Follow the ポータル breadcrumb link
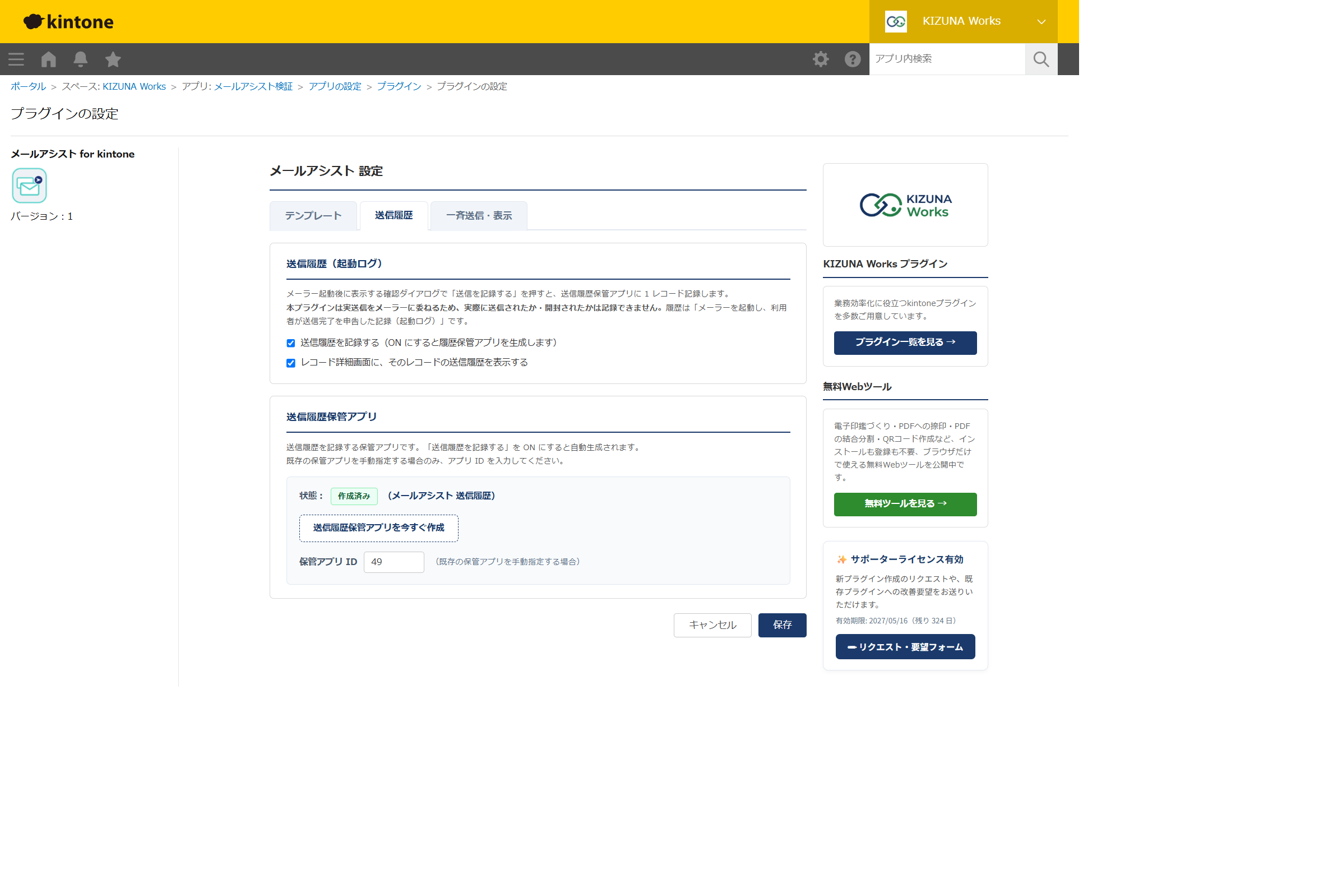Screen dimensions: 1333x879 28,86
